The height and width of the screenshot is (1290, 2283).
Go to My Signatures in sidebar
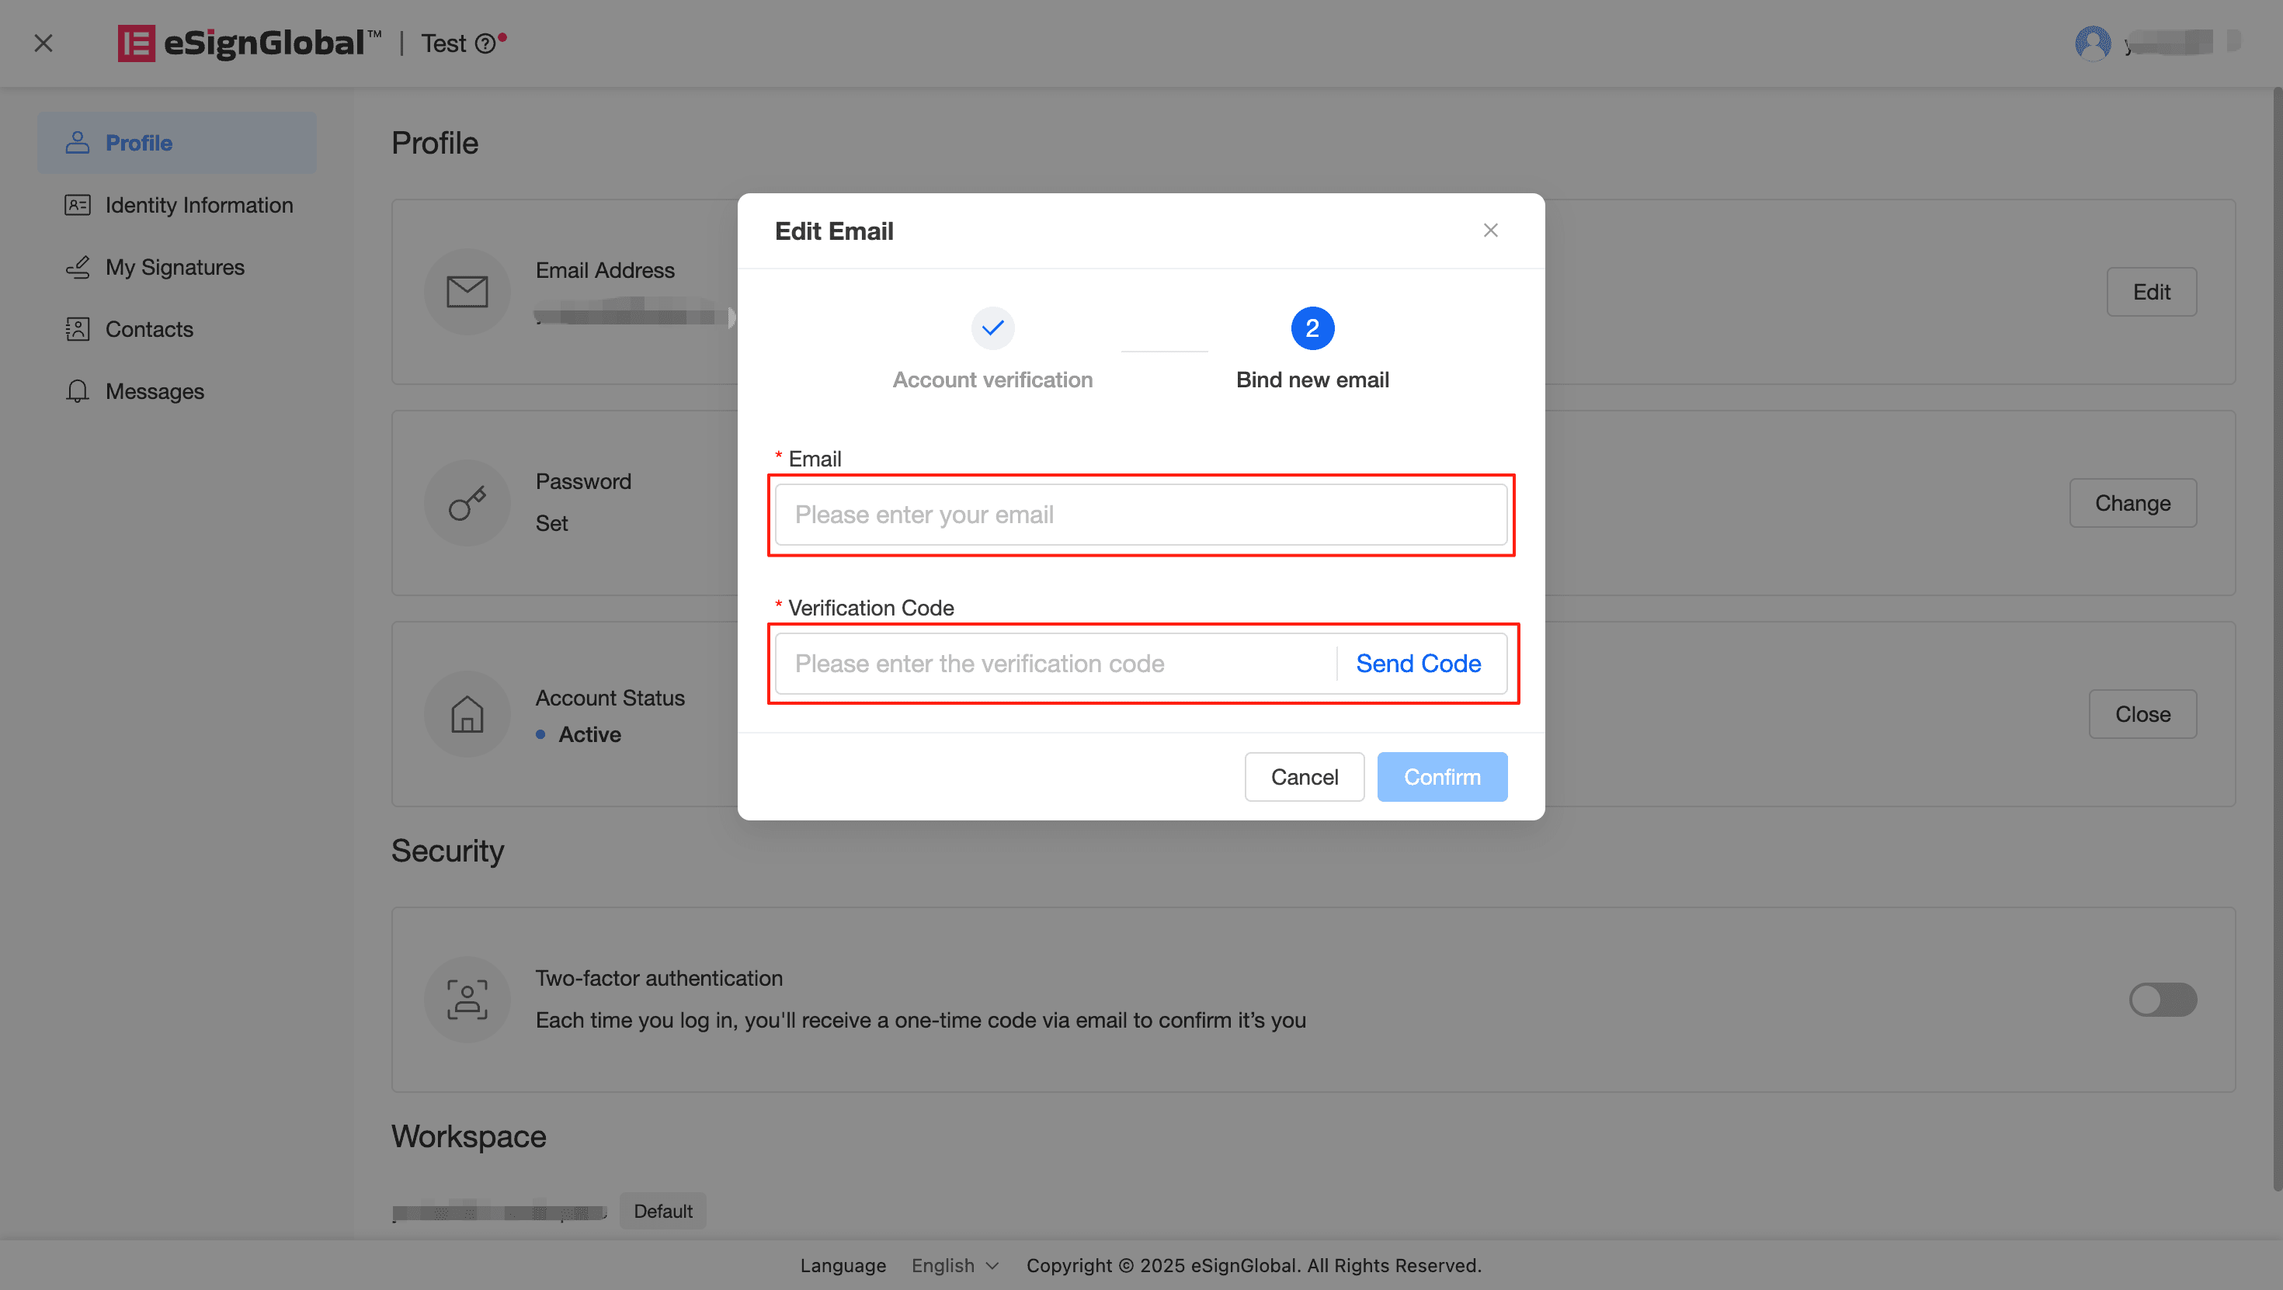pos(175,268)
